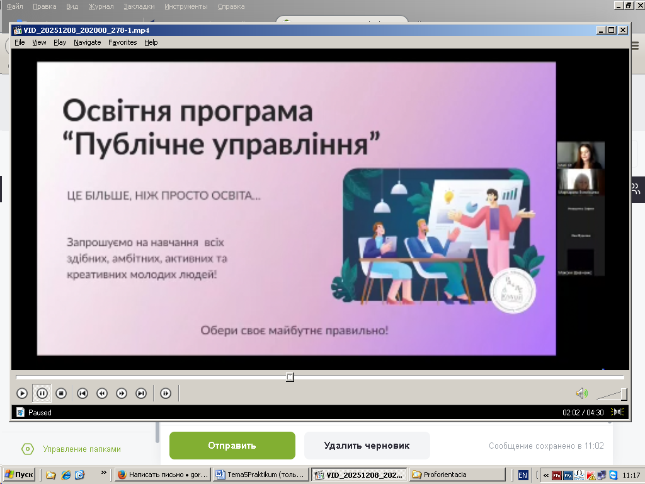Open the Пуск start menu
Image resolution: width=645 pixels, height=484 pixels.
(x=19, y=475)
